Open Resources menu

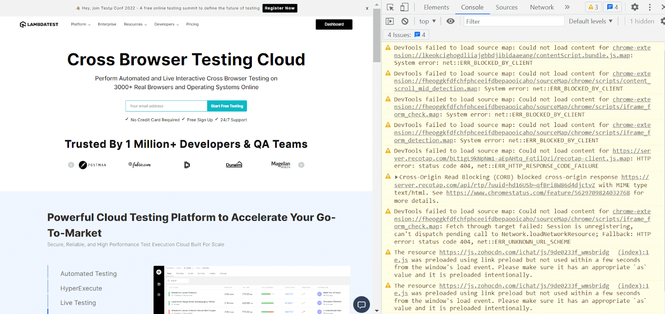135,24
